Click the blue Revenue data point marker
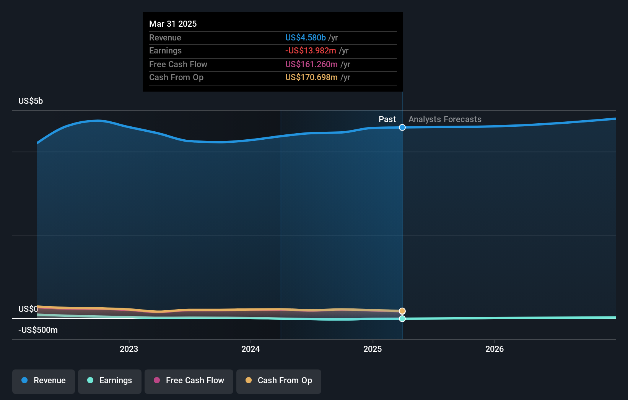The height and width of the screenshot is (400, 628). [x=402, y=127]
